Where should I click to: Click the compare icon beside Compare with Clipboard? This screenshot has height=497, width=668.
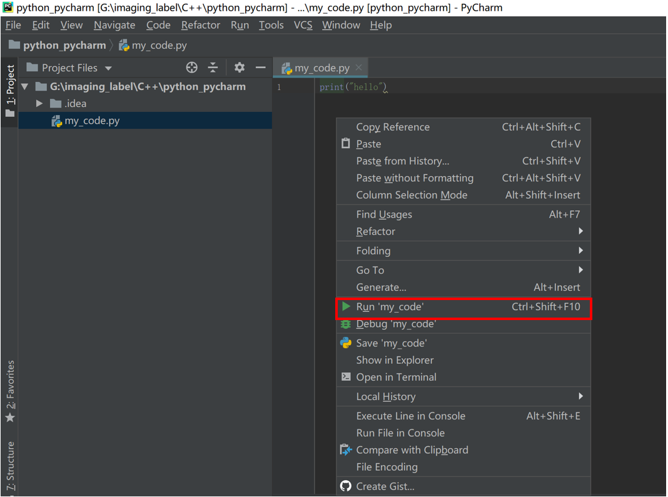[x=345, y=449]
